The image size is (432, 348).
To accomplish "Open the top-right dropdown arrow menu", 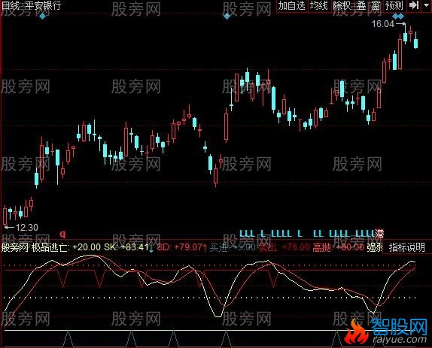I will point(426,5).
